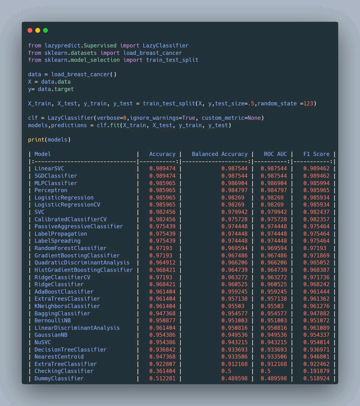The width and height of the screenshot is (360, 406).
Task: Click the red close window button
Action: click(30, 30)
